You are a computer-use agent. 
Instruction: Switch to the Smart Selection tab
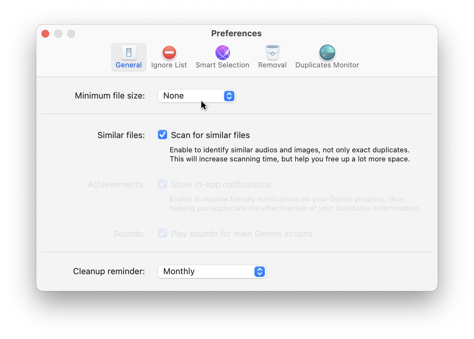click(x=222, y=57)
